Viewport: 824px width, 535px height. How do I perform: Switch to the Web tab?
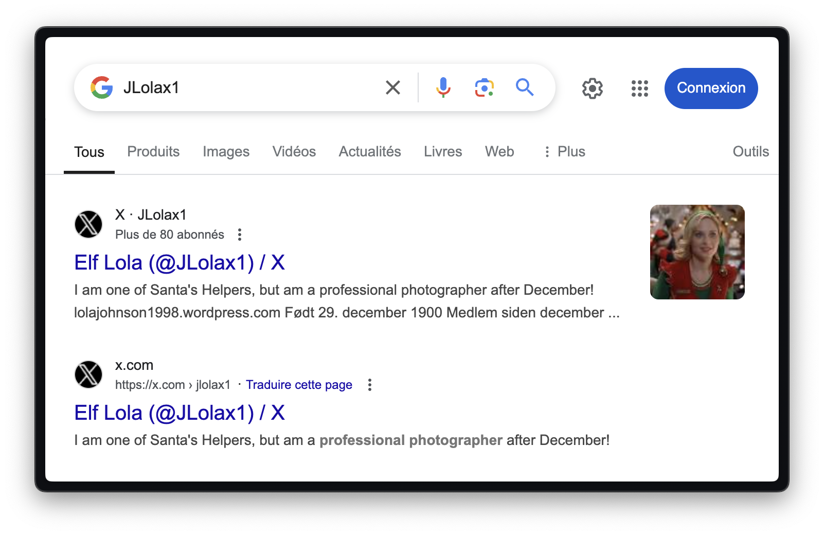click(x=499, y=152)
